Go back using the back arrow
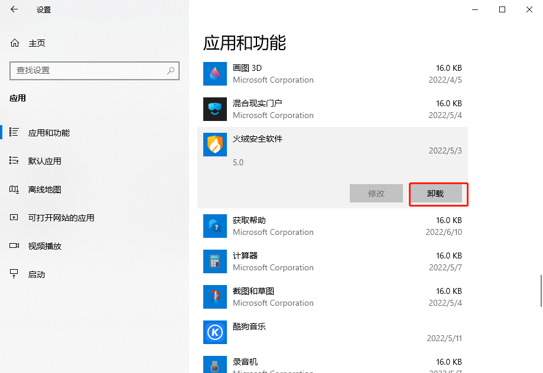Screen dimensions: 543x373 pyautogui.click(x=14, y=9)
